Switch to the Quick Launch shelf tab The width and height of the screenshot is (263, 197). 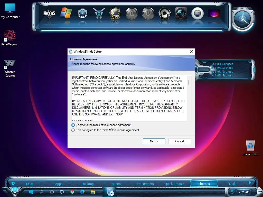click(x=174, y=184)
